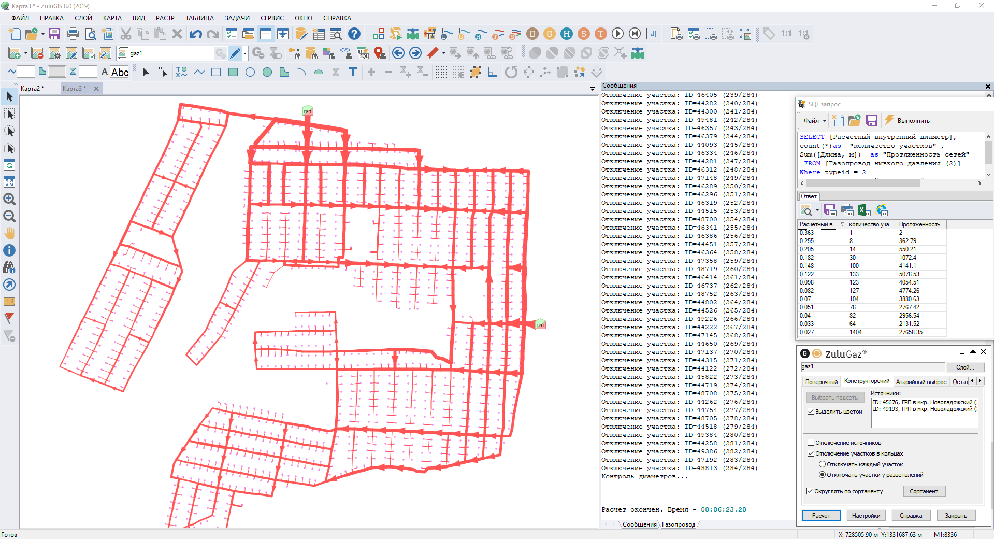Open the Файл dropdown in the SQL panel
Image resolution: width=994 pixels, height=539 pixels.
(x=814, y=121)
